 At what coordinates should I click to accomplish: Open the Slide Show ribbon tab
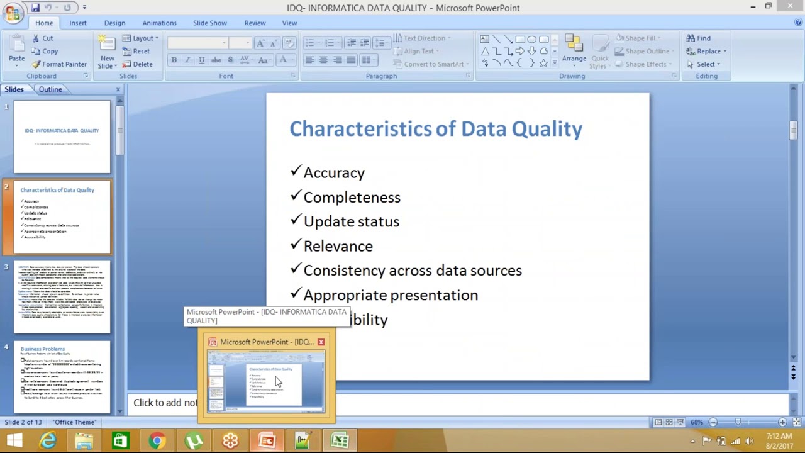tap(210, 23)
